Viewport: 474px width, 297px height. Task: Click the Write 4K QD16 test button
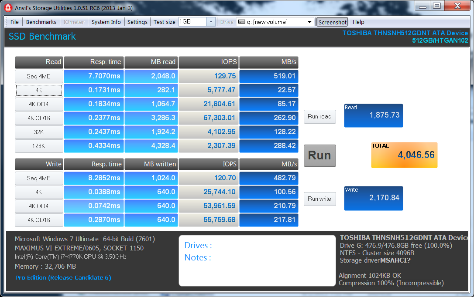39,220
